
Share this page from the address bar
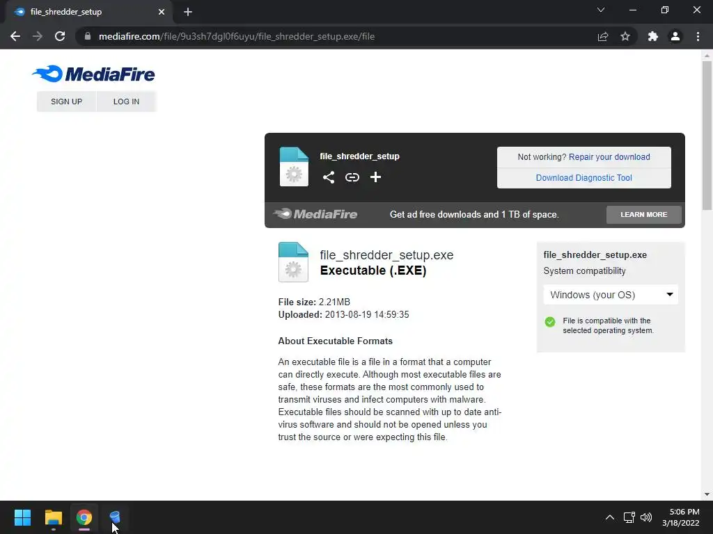pyautogui.click(x=603, y=36)
